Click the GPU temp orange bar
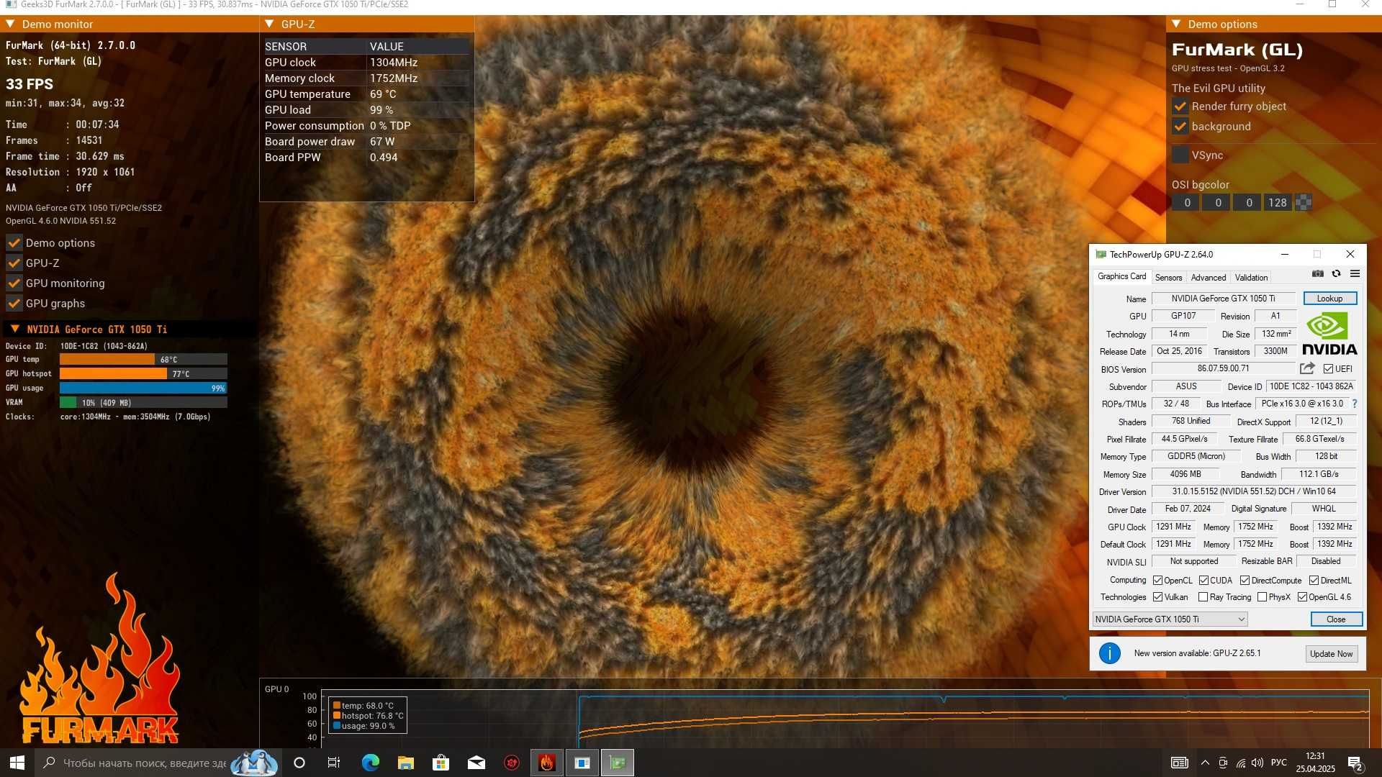This screenshot has width=1382, height=777. pyautogui.click(x=107, y=359)
